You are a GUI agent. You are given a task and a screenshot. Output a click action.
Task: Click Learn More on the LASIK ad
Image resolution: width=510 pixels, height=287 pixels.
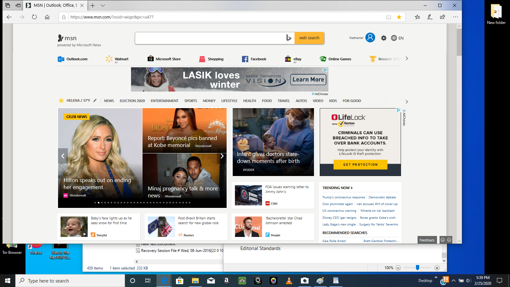point(308,79)
